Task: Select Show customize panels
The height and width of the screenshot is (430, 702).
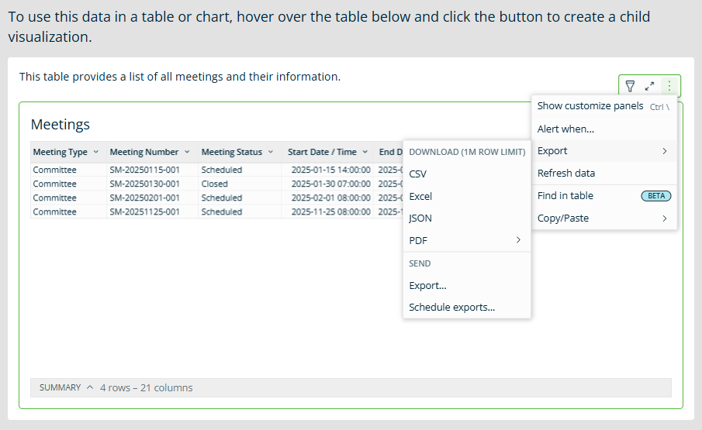Action: (590, 106)
